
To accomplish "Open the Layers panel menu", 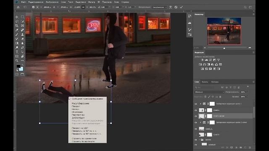I will (x=253, y=82).
